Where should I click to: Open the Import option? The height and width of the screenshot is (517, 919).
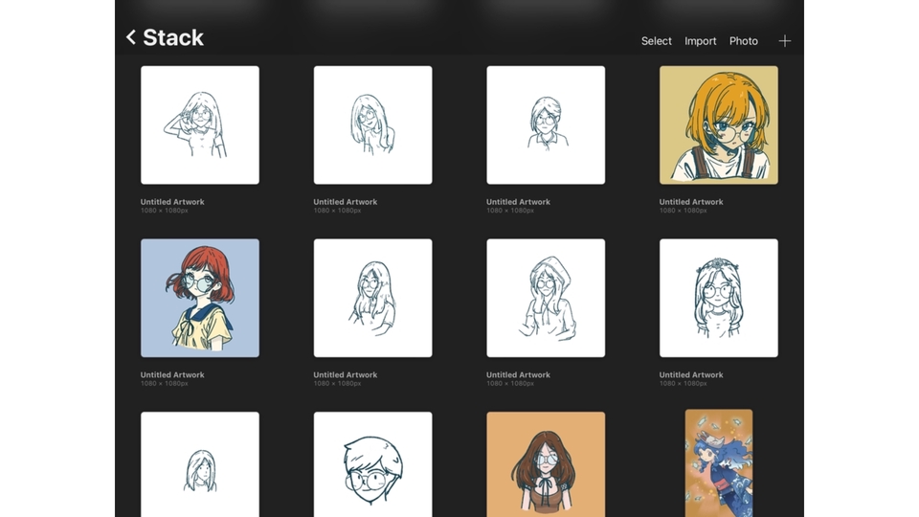coord(700,41)
